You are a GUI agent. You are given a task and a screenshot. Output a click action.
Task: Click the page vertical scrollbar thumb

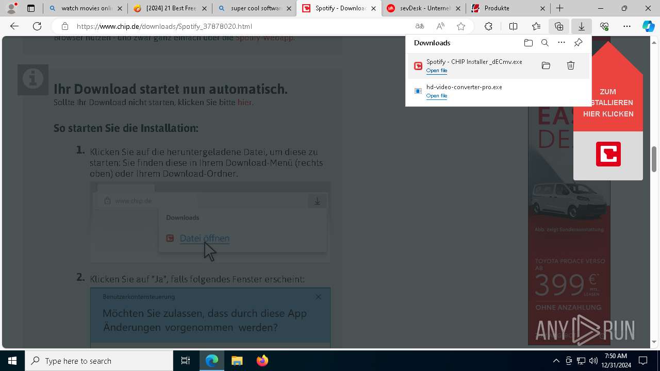click(x=654, y=159)
